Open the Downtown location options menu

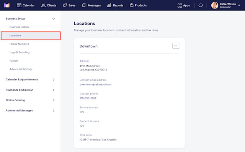pos(176,46)
